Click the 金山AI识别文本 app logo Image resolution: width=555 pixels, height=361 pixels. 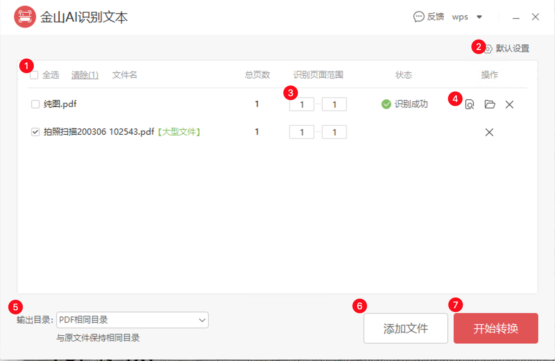coord(25,17)
